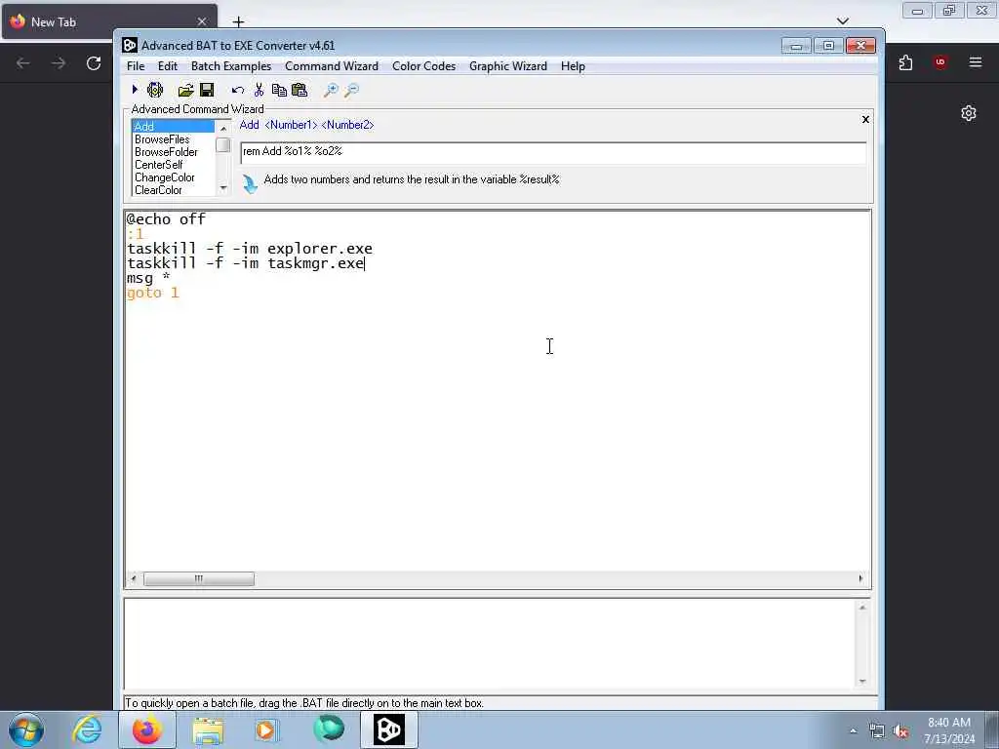Open the Firefox extensions puzzle icon

click(x=905, y=62)
